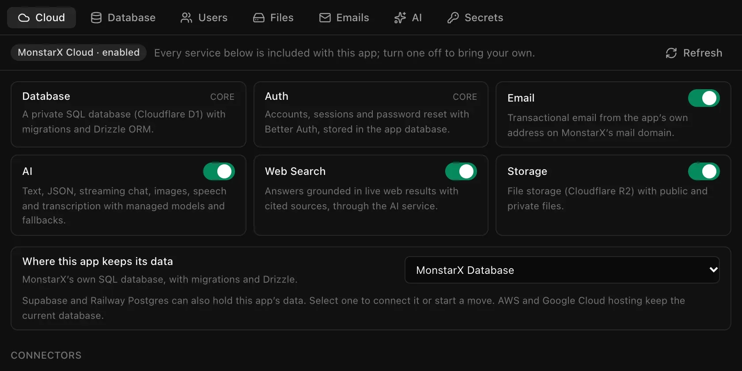Click the Email card title
This screenshot has width=742, height=371.
(x=521, y=98)
